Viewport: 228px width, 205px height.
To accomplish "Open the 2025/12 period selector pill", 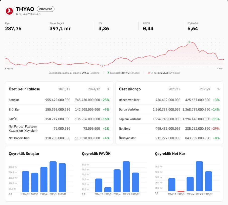I will (x=45, y=9).
